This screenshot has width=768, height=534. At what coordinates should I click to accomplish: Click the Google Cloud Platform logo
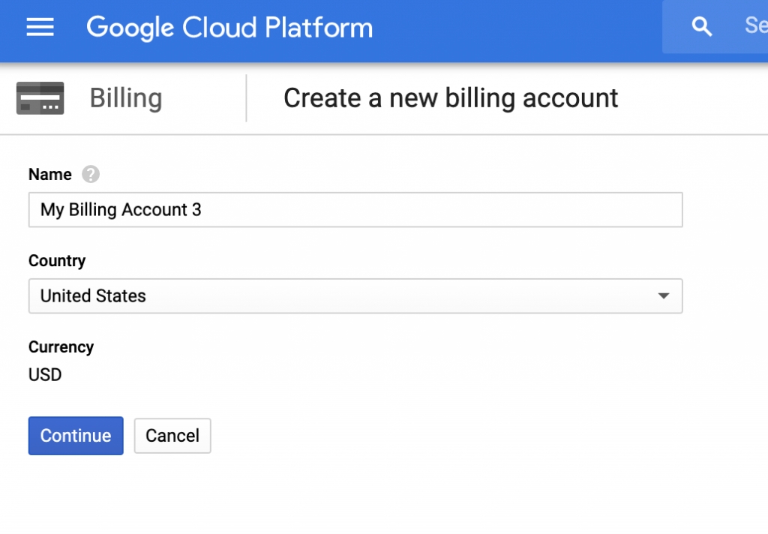click(x=229, y=28)
